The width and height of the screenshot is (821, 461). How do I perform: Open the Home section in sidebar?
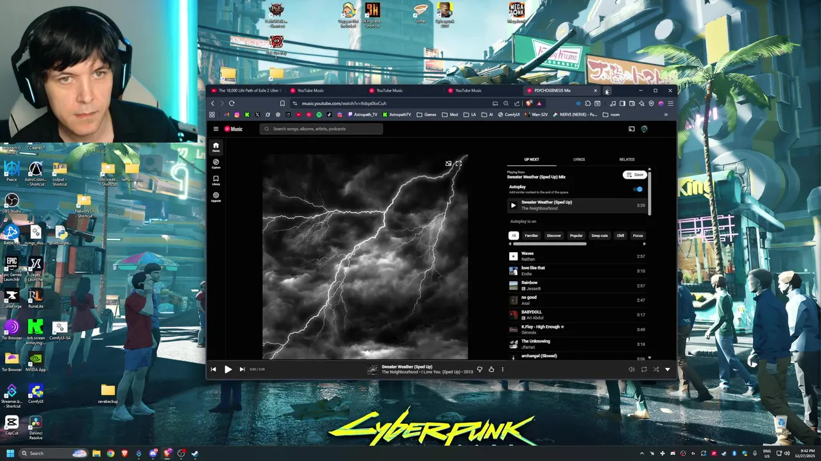point(216,147)
